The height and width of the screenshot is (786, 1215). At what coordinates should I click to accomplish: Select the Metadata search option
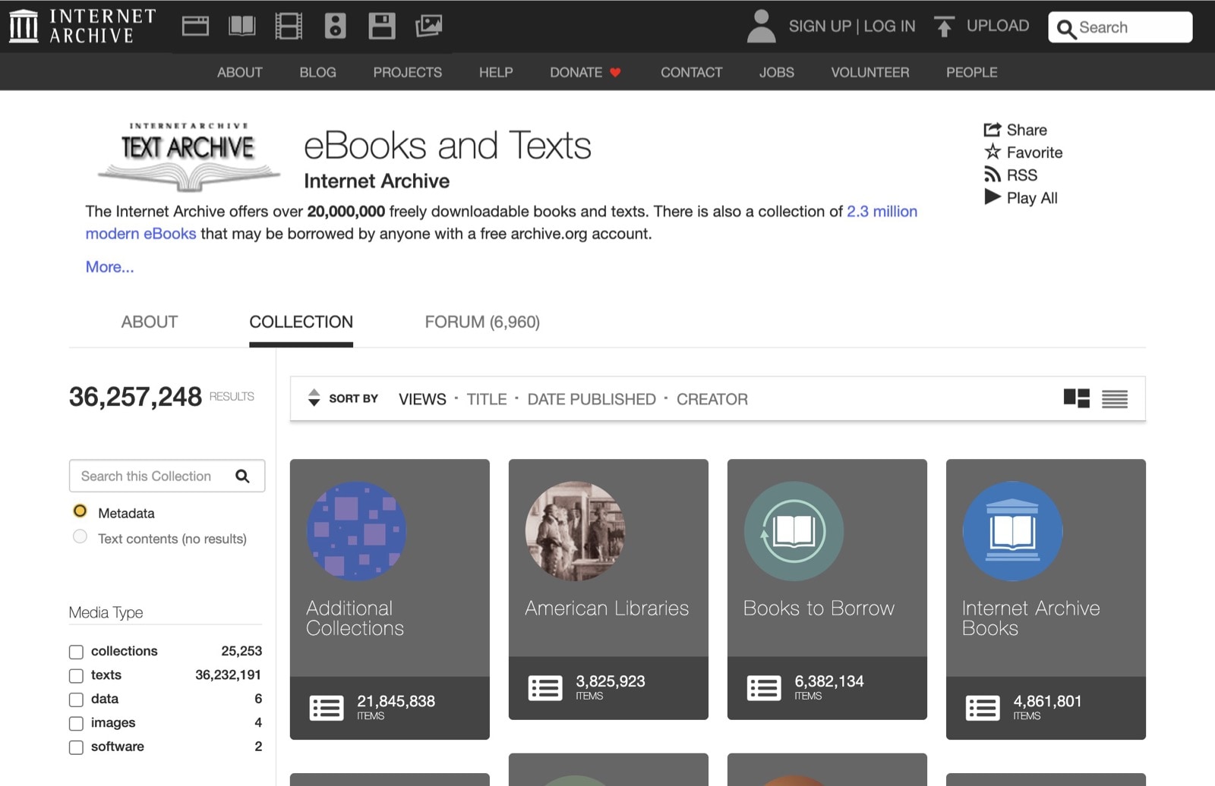[x=79, y=511]
